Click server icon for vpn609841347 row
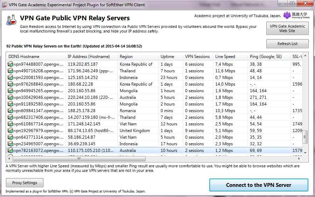 (10, 110)
